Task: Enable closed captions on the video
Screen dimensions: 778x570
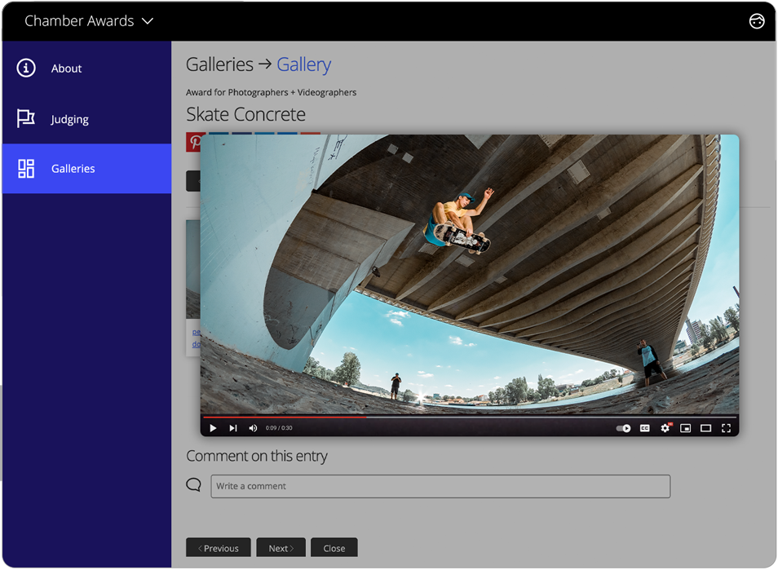Action: point(645,427)
